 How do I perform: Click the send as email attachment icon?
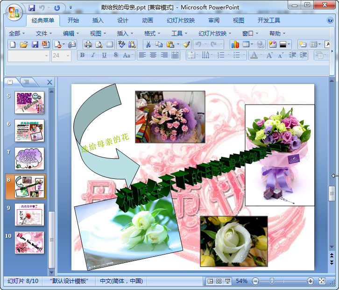pyautogui.click(x=72, y=44)
